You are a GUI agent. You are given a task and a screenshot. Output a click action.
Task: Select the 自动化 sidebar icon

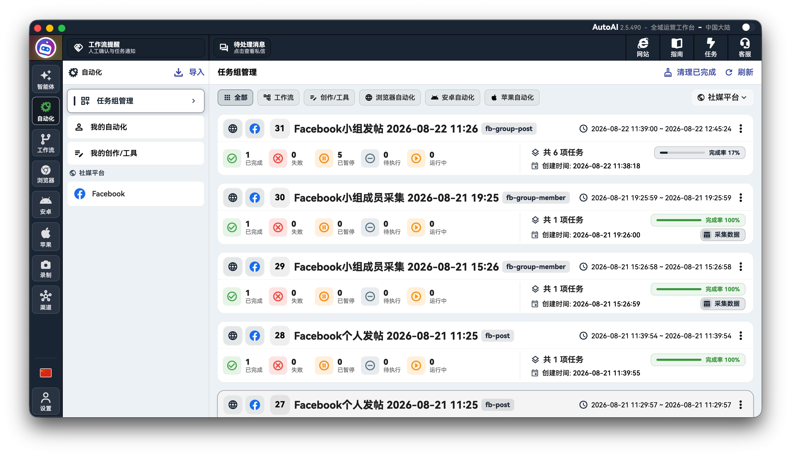tap(46, 111)
